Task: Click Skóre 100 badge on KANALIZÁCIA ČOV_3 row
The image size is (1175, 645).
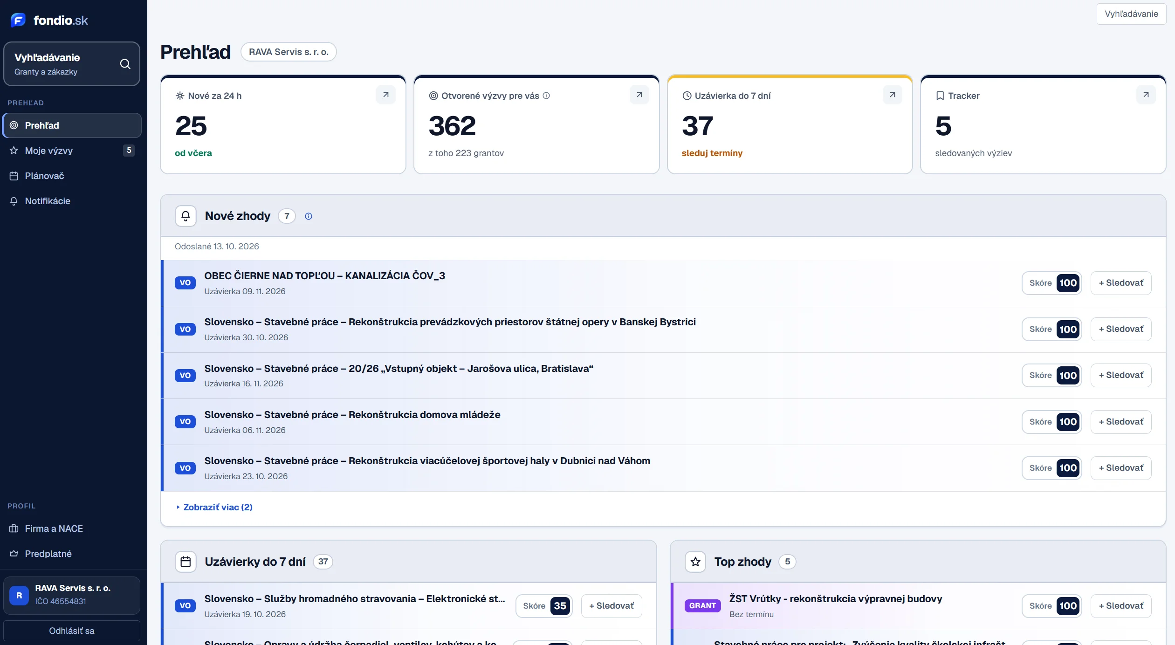Action: (x=1052, y=283)
